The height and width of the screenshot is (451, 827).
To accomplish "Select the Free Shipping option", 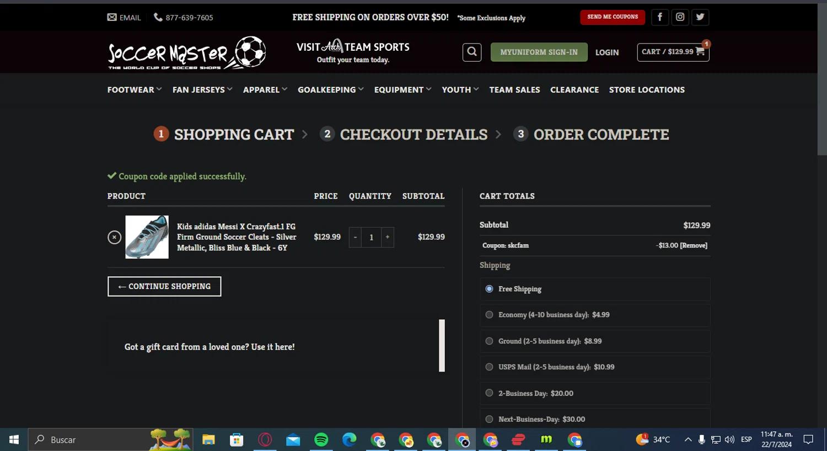I will click(x=489, y=289).
